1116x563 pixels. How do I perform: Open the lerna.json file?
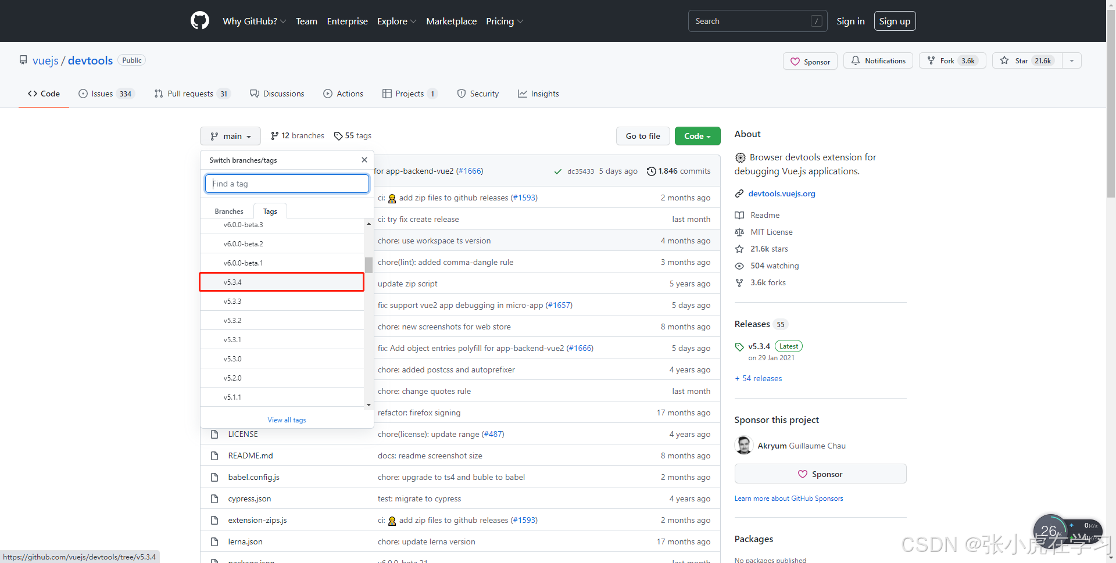click(245, 542)
